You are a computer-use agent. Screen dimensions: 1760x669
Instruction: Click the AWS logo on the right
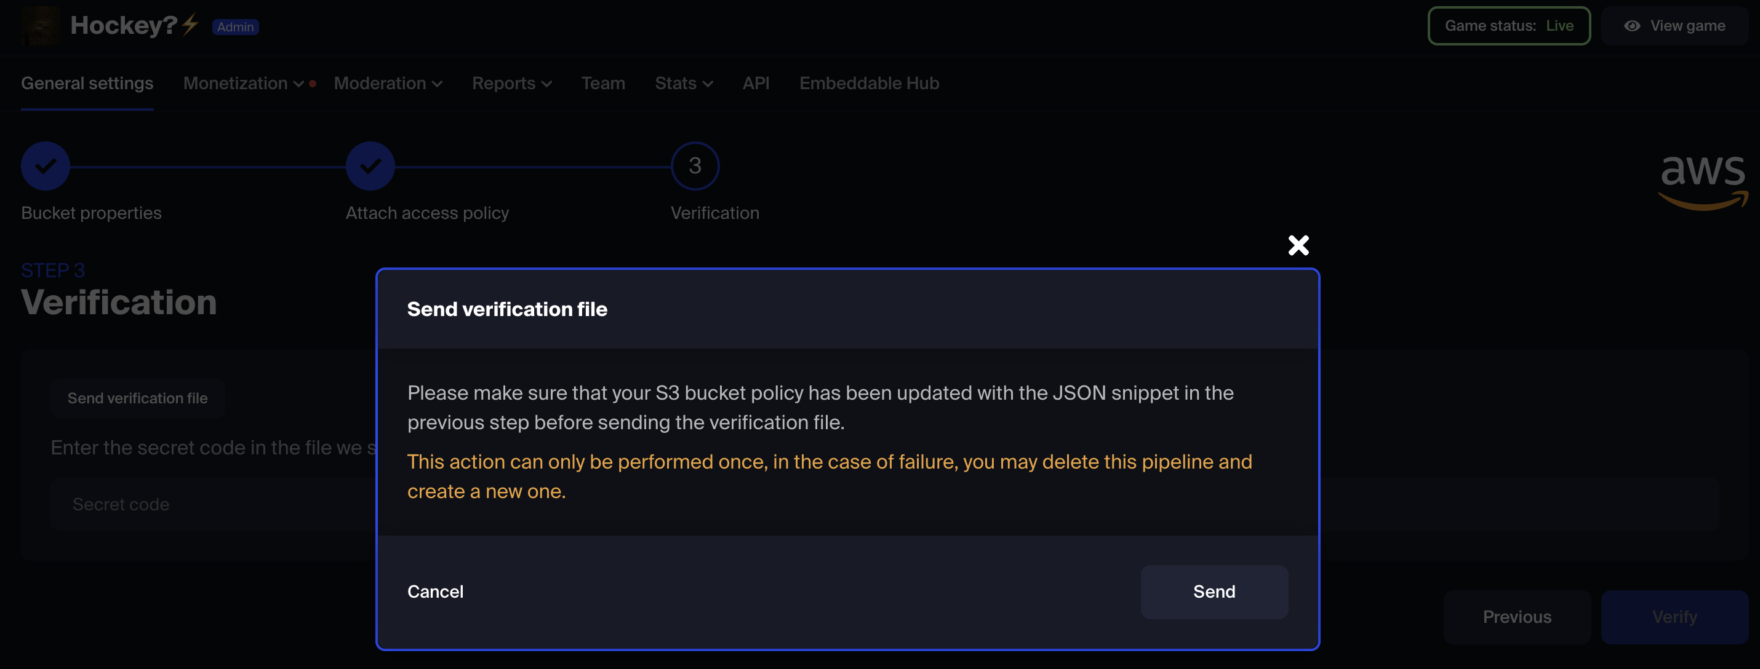point(1702,181)
